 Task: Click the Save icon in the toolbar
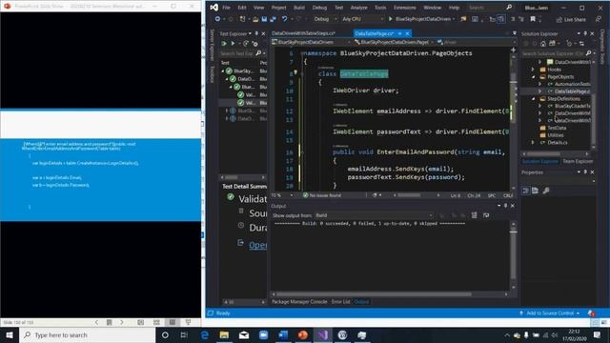(x=264, y=19)
